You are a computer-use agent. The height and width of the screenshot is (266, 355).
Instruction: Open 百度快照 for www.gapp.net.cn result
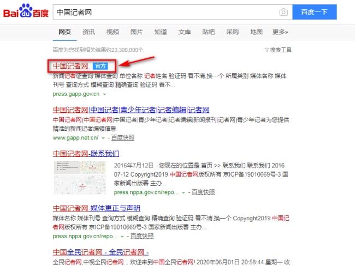pyautogui.click(x=123, y=137)
